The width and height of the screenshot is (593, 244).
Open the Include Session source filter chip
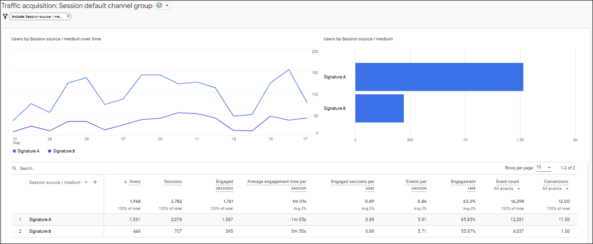[x=37, y=16]
